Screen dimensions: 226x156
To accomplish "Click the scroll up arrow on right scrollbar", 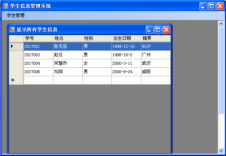I will click(221, 24).
